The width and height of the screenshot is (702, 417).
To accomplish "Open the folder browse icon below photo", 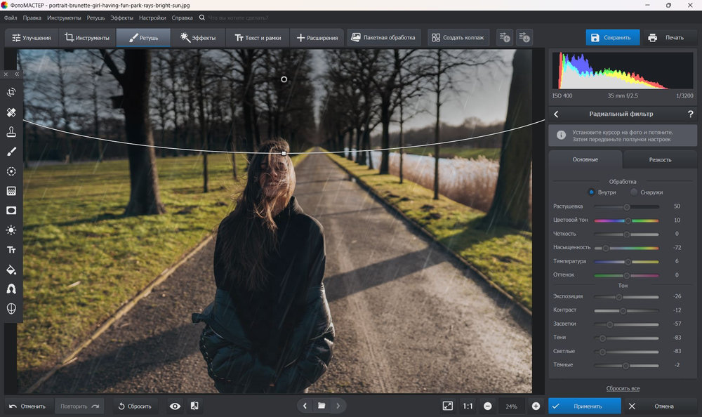I will (322, 406).
